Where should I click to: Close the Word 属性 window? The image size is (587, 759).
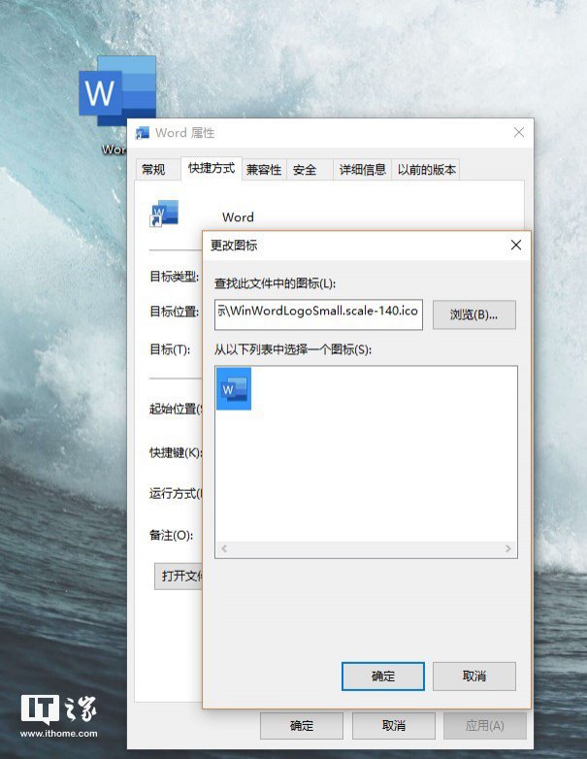(519, 132)
